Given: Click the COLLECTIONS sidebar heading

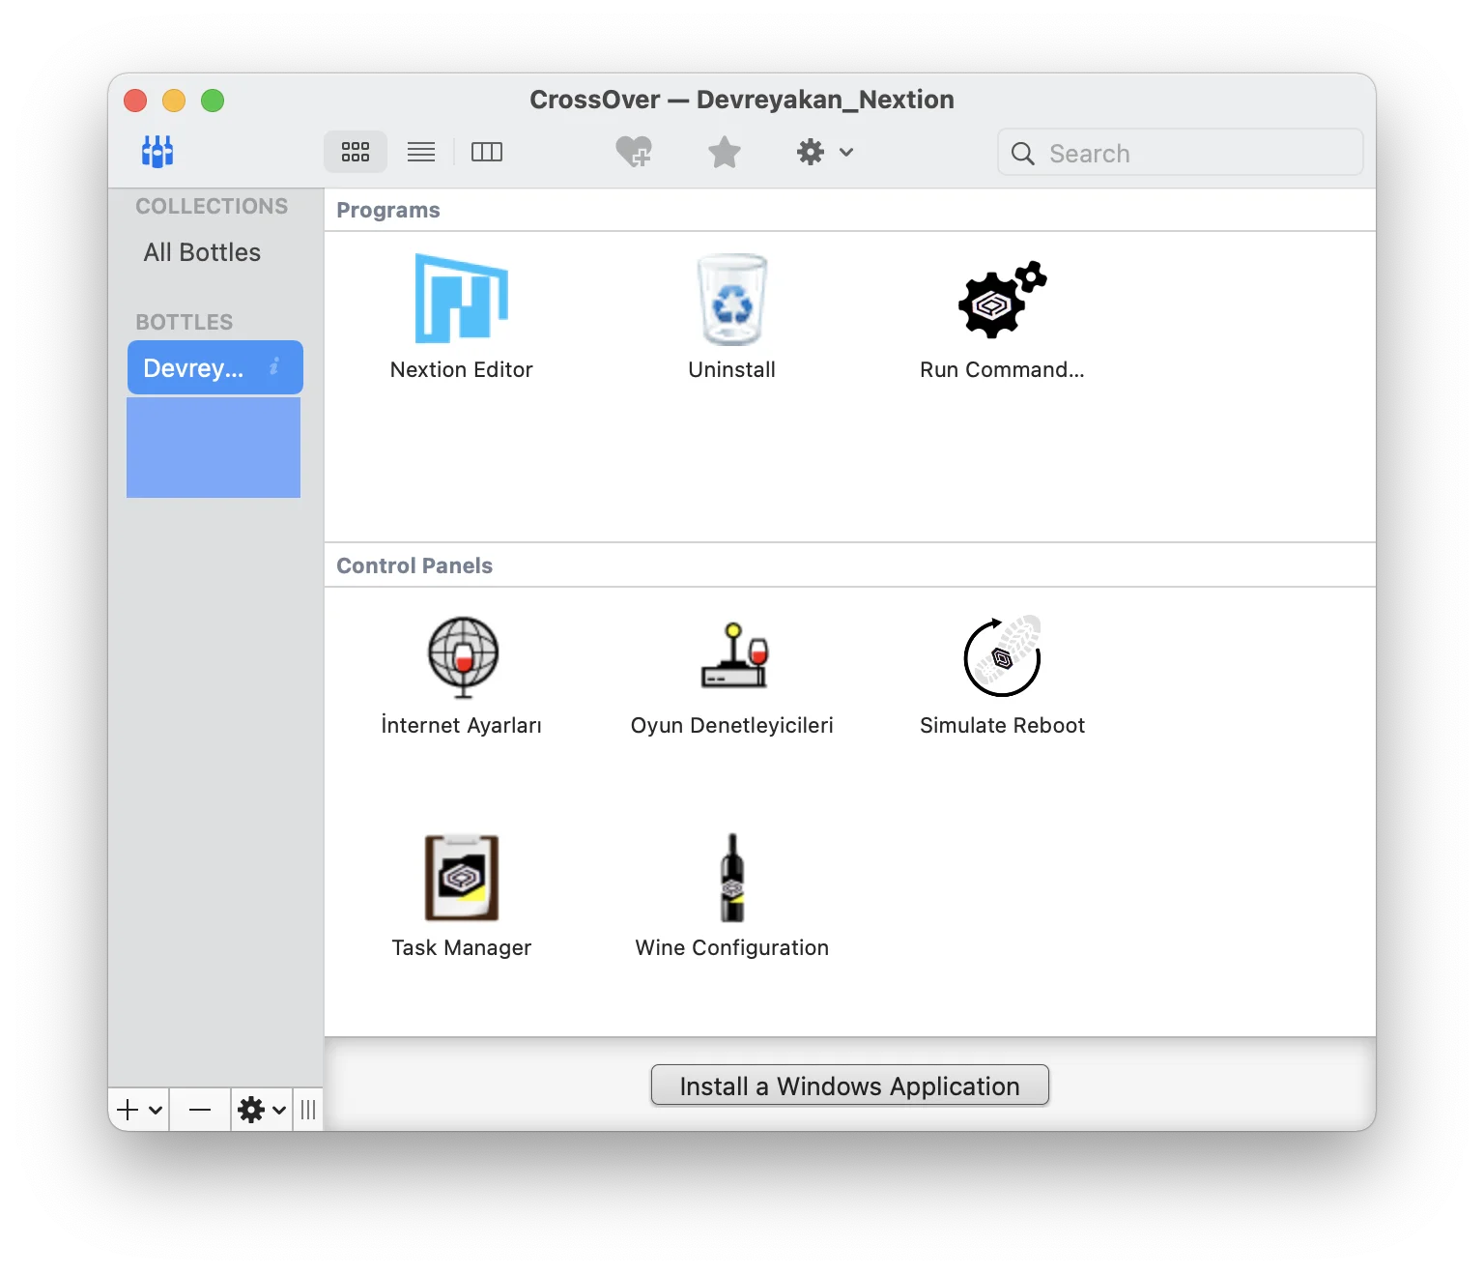Looking at the screenshot, I should (x=212, y=206).
